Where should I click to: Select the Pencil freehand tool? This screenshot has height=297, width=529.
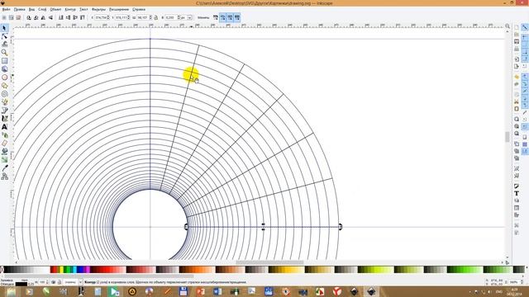(x=4, y=102)
